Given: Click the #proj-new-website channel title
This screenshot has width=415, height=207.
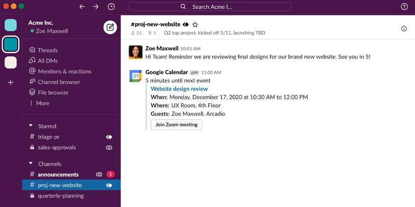Looking at the screenshot, I should coord(155,24).
